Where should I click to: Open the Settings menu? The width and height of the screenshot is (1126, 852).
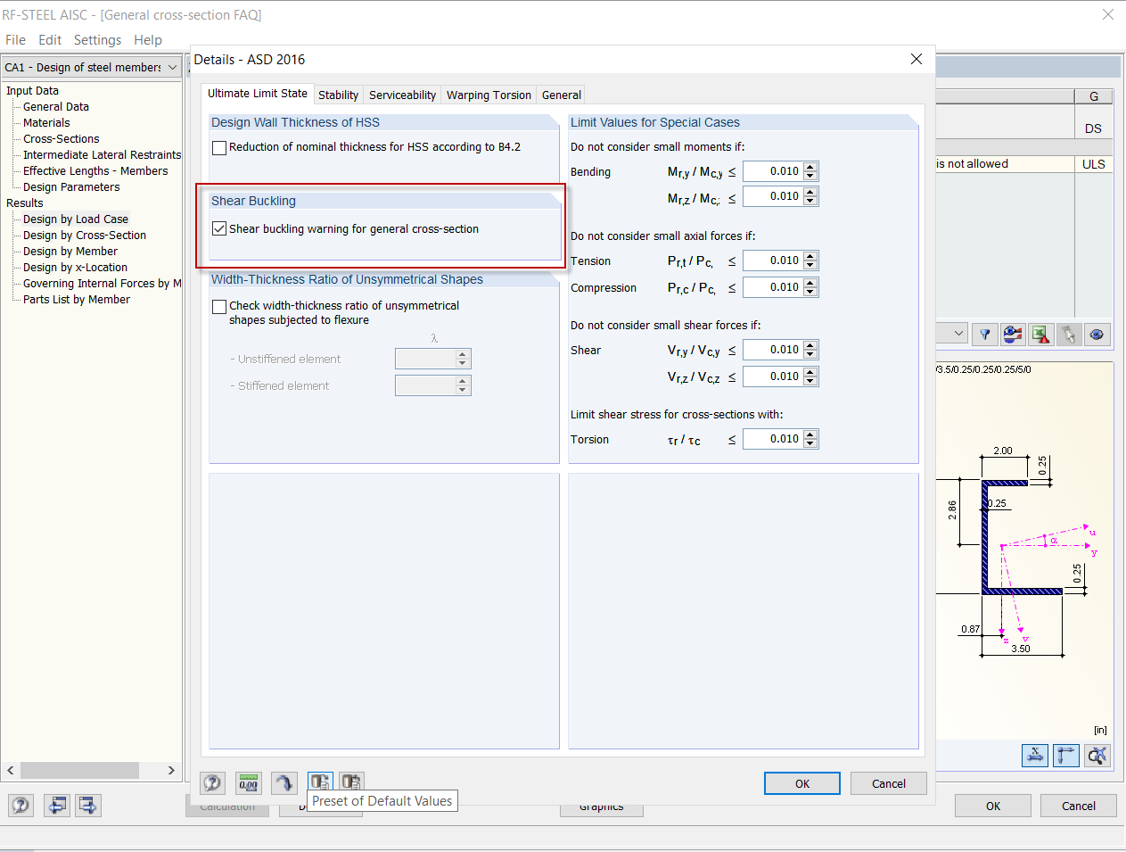tap(97, 39)
